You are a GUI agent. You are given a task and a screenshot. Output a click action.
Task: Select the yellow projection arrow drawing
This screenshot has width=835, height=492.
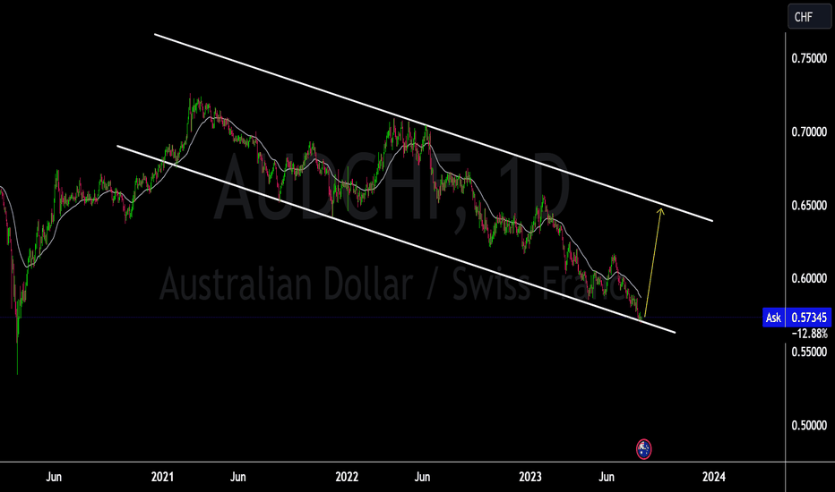[x=653, y=263]
